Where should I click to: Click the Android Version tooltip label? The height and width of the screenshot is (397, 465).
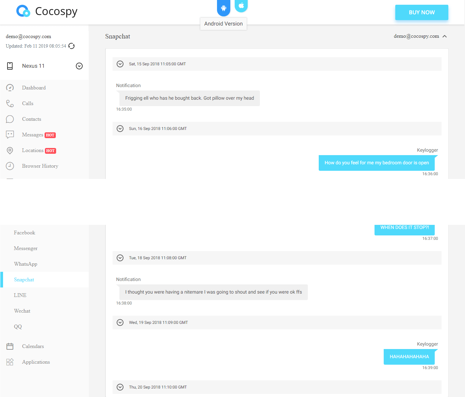[223, 24]
